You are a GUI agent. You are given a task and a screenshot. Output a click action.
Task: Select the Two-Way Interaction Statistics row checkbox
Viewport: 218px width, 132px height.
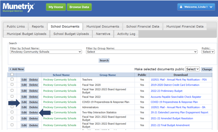(12, 112)
